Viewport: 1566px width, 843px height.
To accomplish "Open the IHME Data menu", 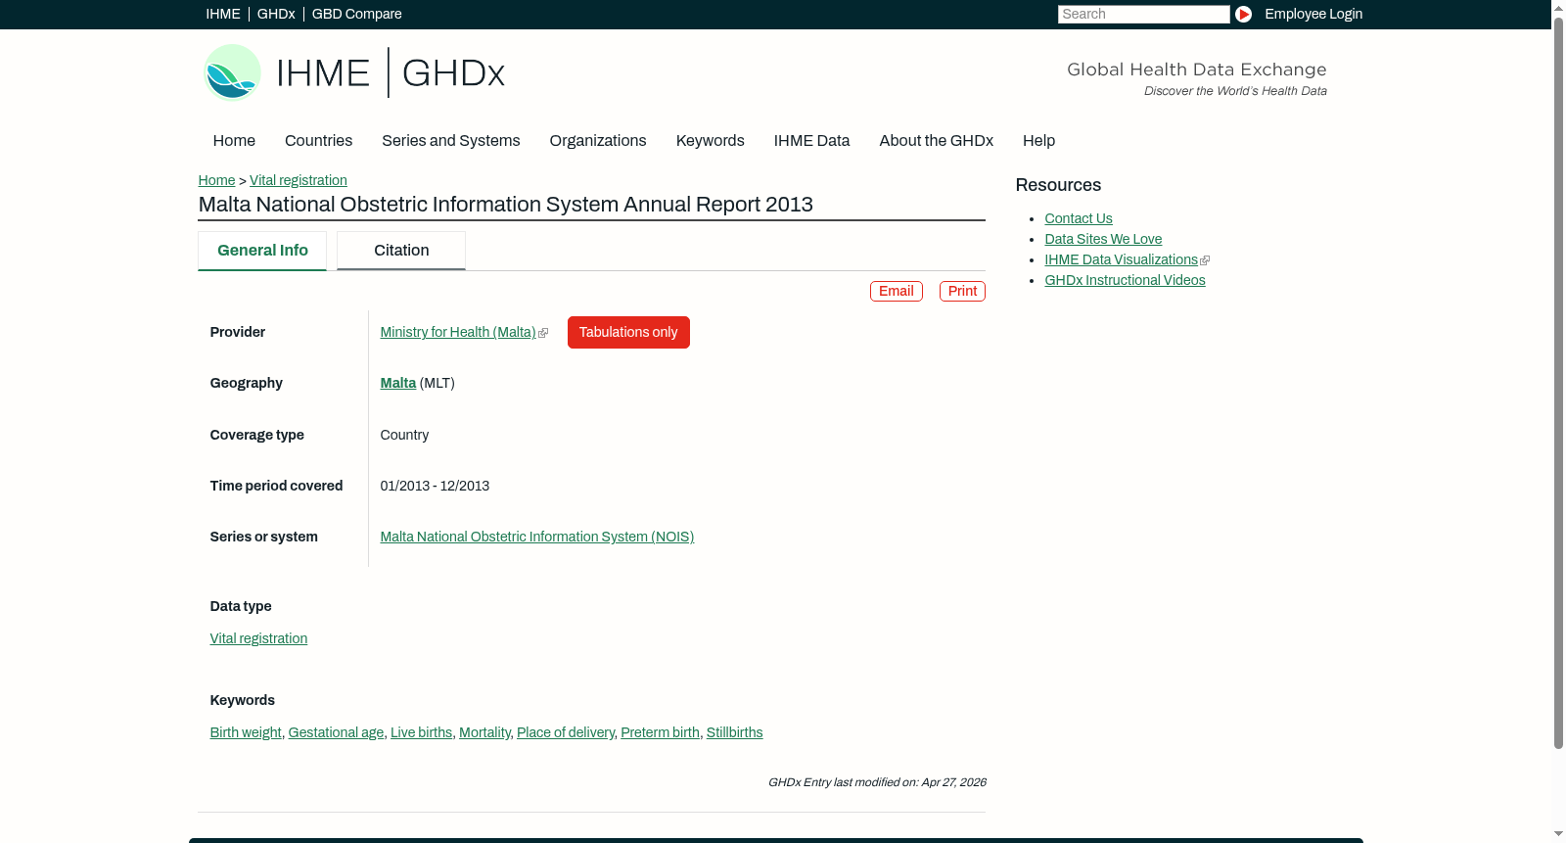I will [811, 140].
